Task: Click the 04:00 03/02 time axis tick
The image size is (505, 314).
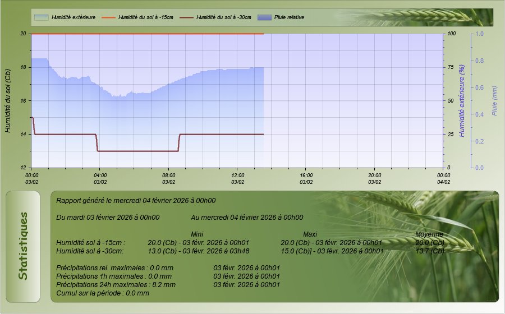Action: 100,178
